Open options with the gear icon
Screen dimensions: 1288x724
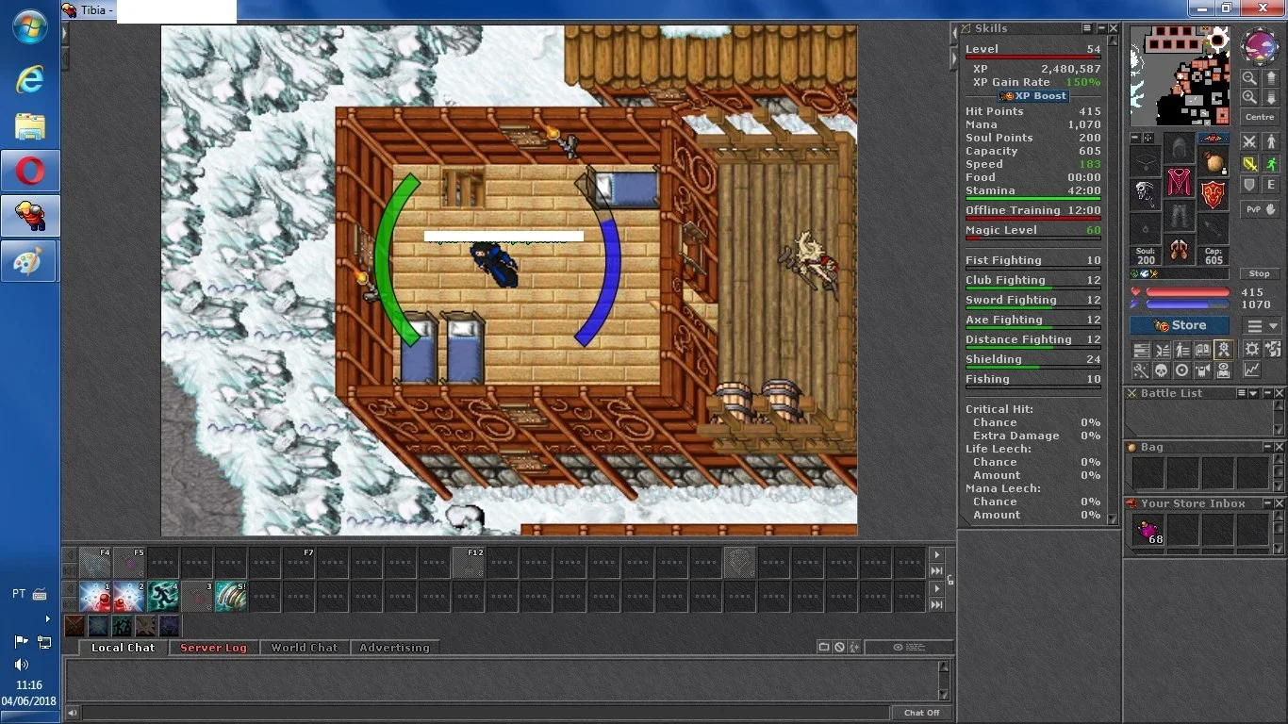tap(1251, 348)
